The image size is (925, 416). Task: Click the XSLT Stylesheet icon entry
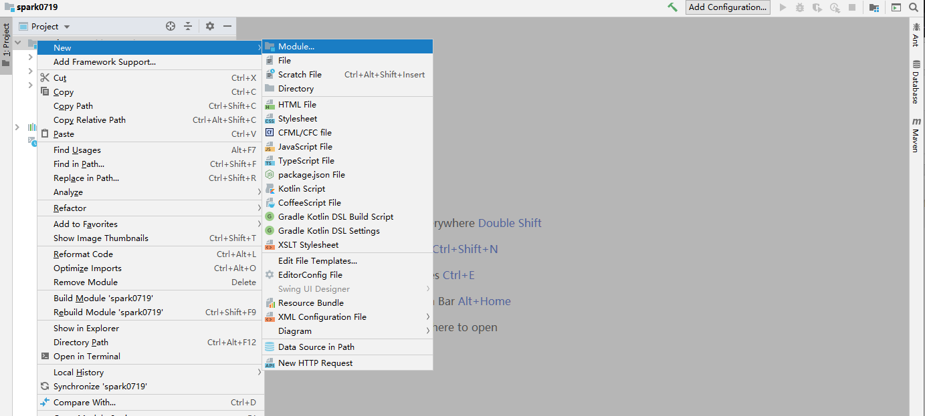point(270,245)
